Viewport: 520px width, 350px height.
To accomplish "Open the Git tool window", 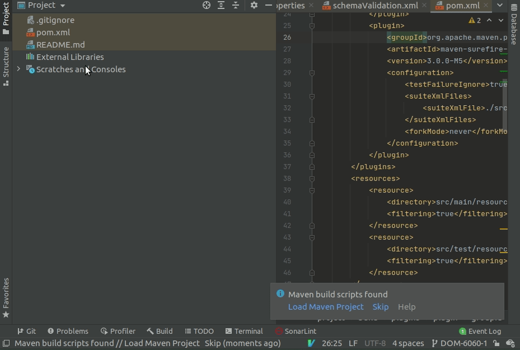I will [x=26, y=331].
